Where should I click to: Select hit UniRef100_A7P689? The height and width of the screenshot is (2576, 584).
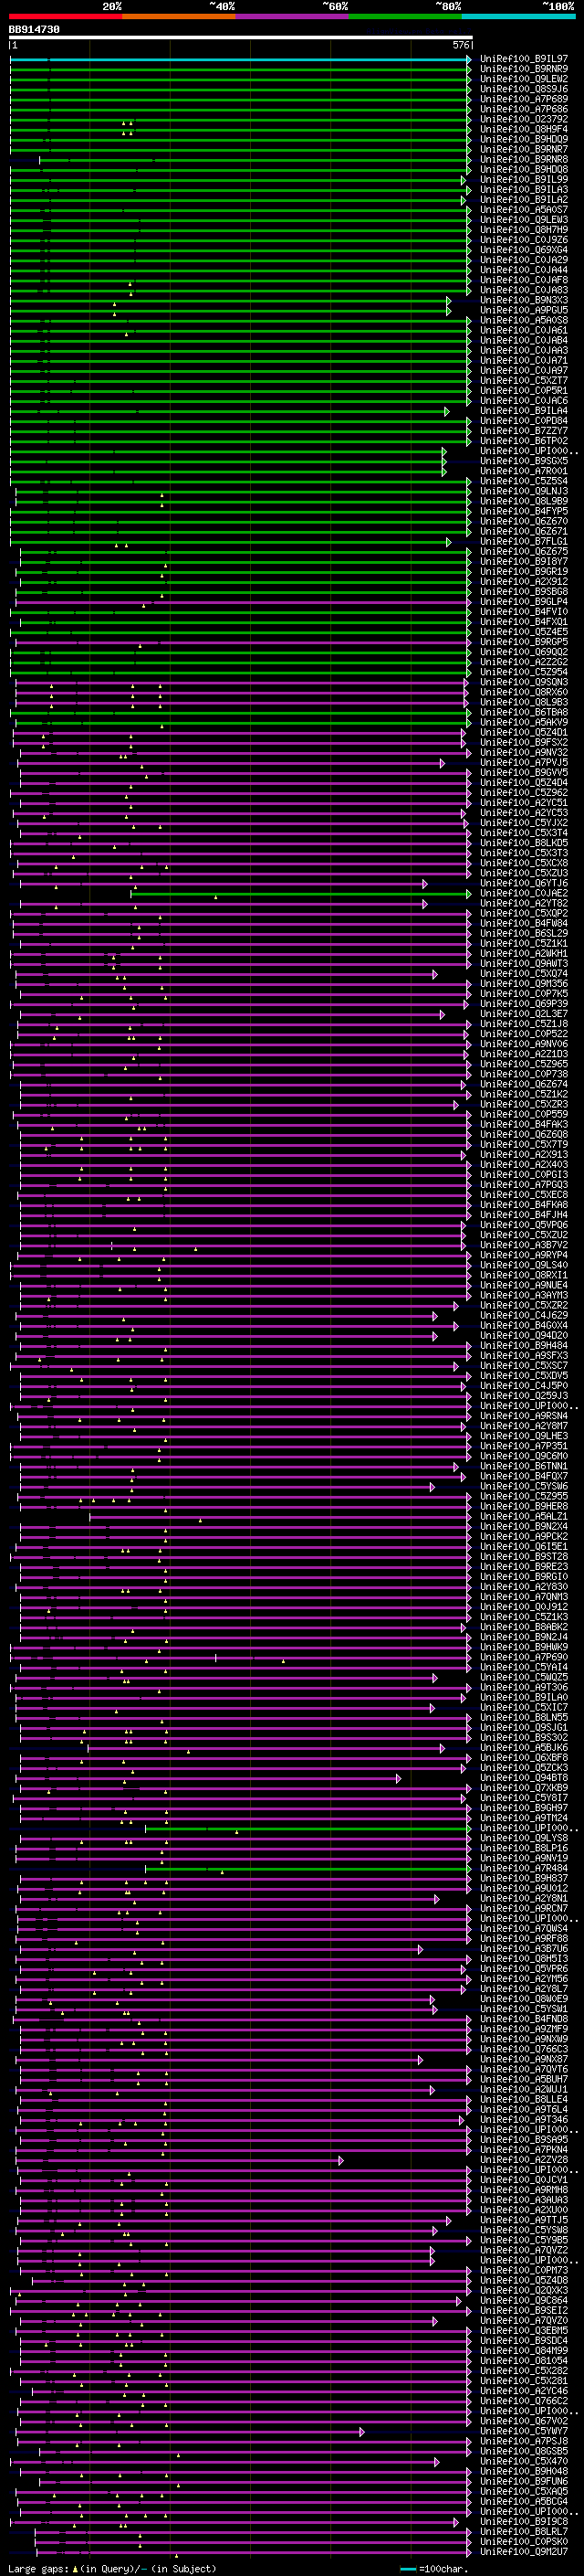524,99
